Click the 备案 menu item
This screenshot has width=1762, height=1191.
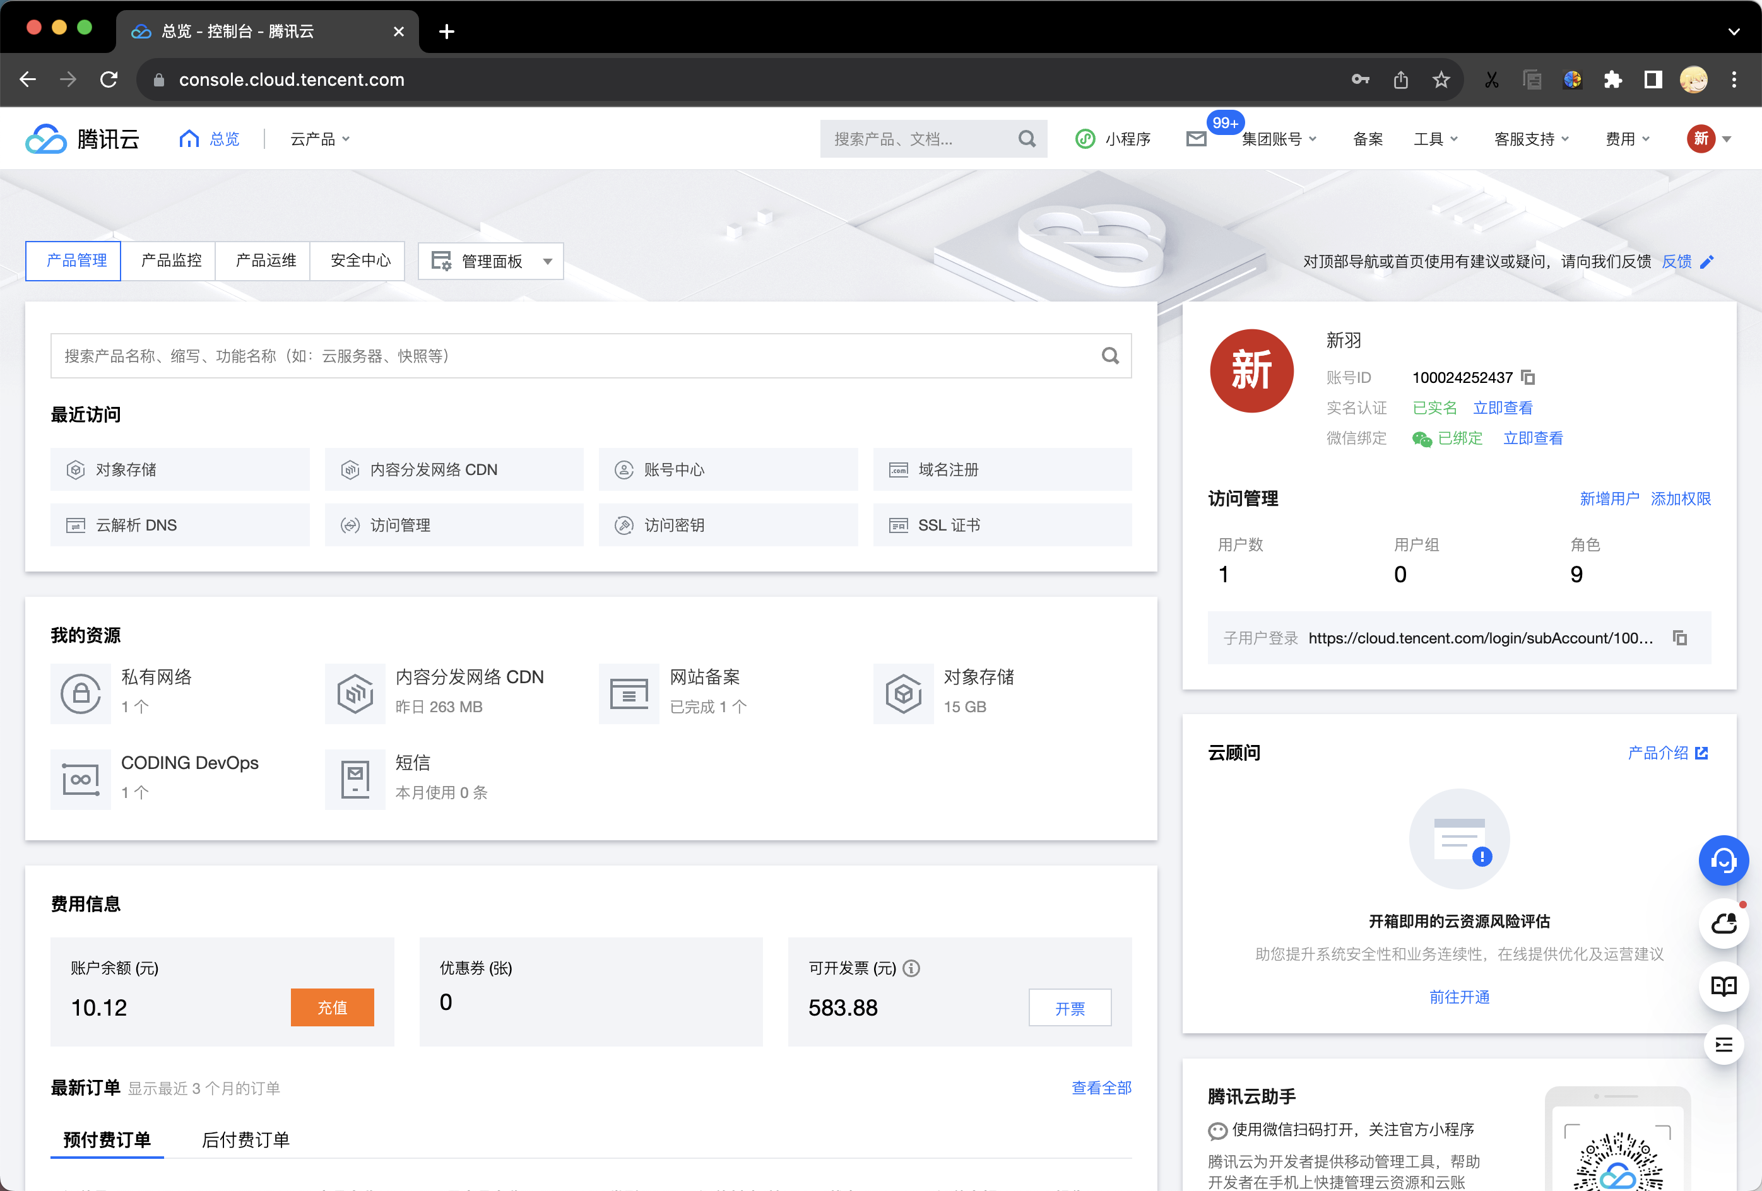click(x=1368, y=139)
